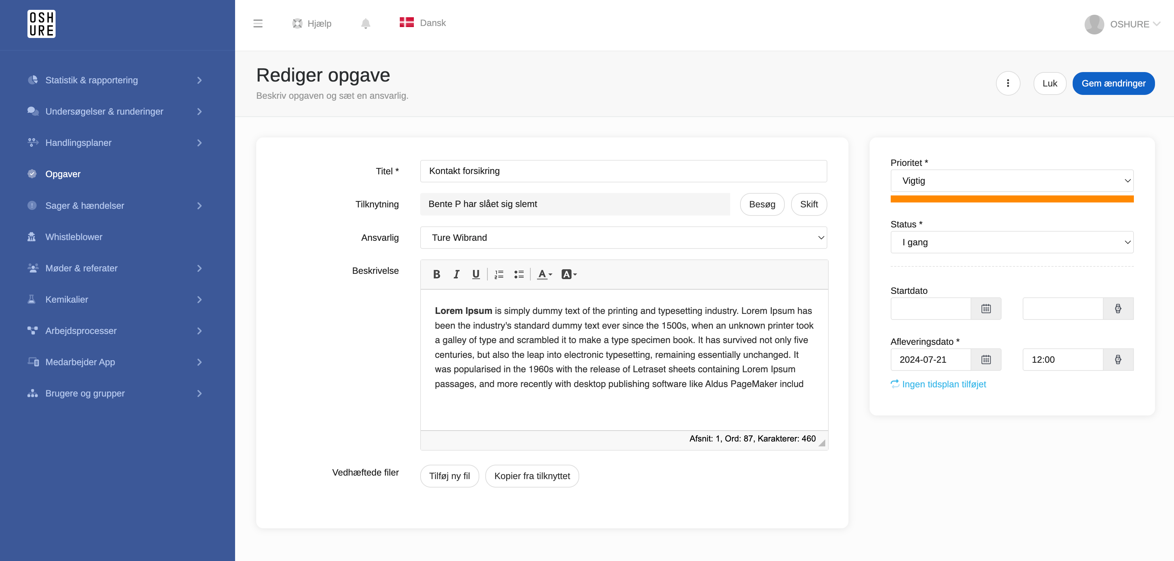Click the Titel input field

point(623,171)
